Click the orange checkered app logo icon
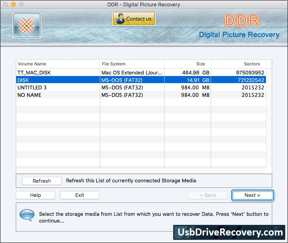This screenshot has width=288, height=243. tap(27, 26)
